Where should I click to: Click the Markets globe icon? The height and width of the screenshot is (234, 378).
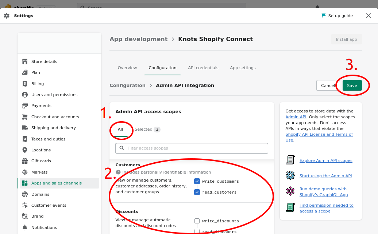pyautogui.click(x=25, y=172)
